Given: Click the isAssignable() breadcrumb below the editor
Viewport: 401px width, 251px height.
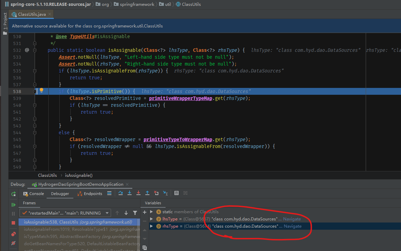Looking at the screenshot, I should pyautogui.click(x=79, y=175).
